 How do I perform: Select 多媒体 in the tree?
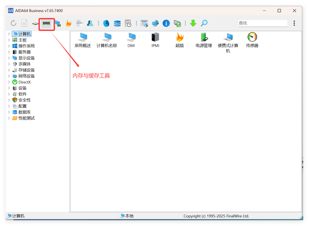[x=22, y=64]
